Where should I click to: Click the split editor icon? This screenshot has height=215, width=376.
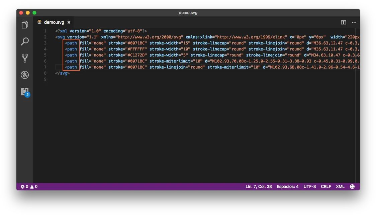pyautogui.click(x=344, y=22)
